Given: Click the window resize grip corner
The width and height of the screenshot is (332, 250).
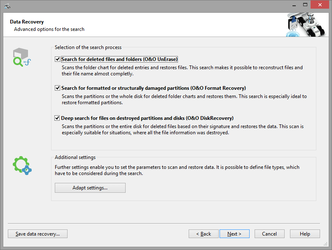Looking at the screenshot, I should tap(326, 244).
